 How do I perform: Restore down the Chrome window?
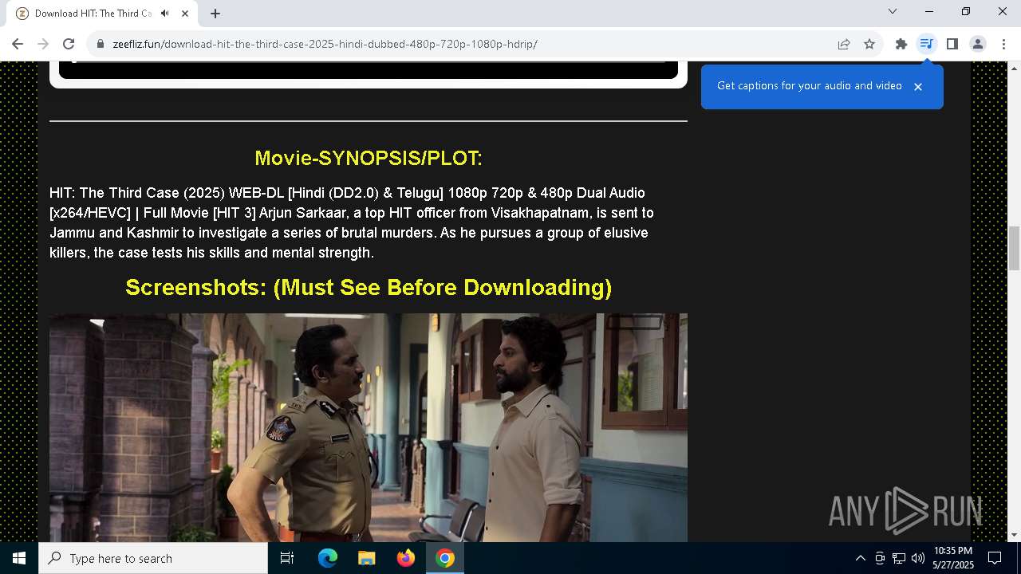click(x=966, y=11)
